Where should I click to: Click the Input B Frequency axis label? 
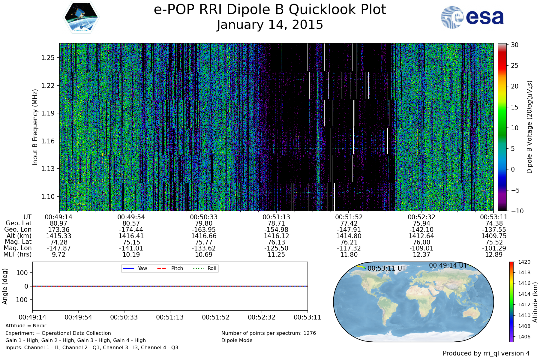pos(35,127)
